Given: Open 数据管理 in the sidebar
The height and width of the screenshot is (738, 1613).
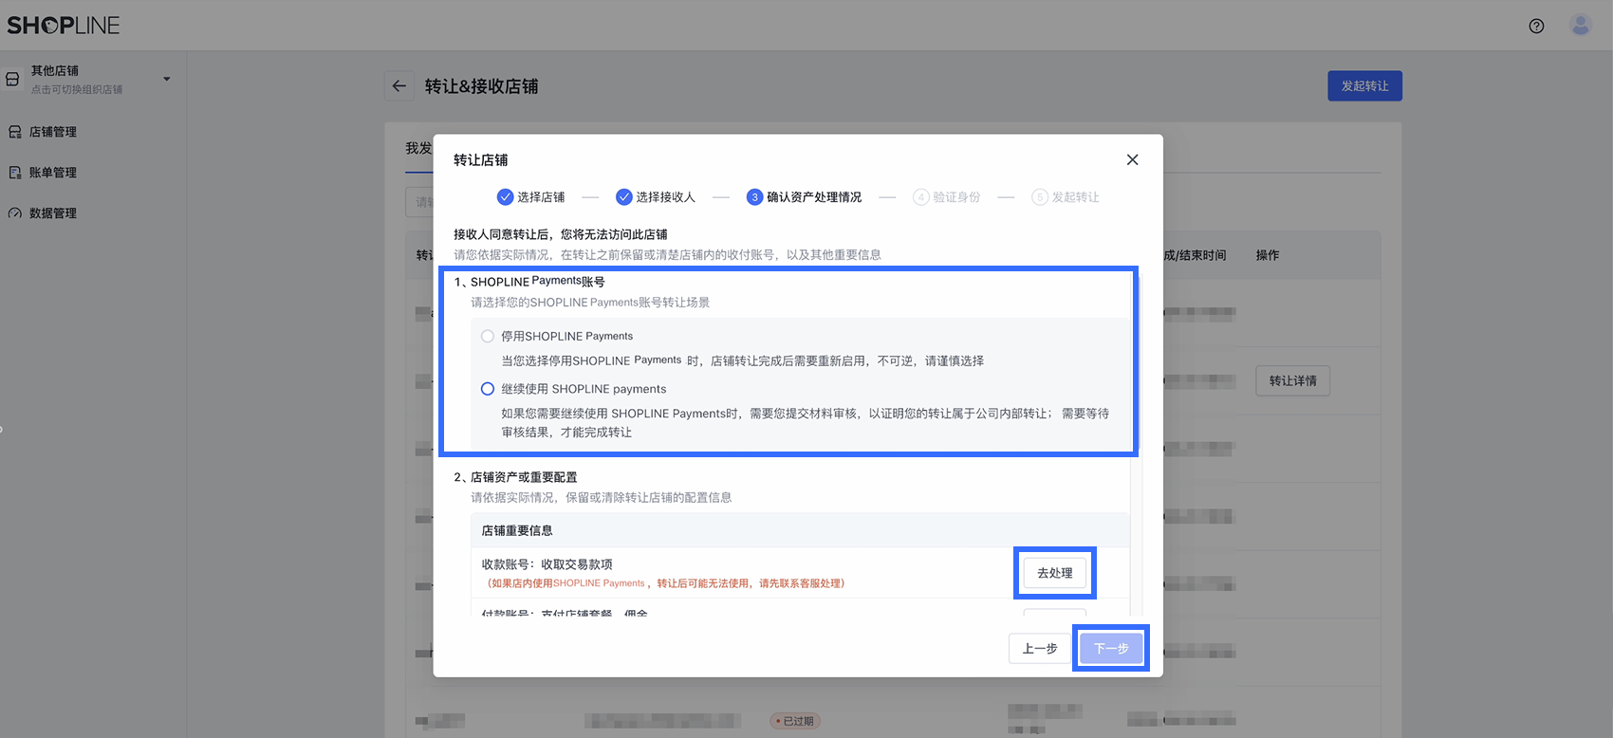Looking at the screenshot, I should tap(53, 213).
